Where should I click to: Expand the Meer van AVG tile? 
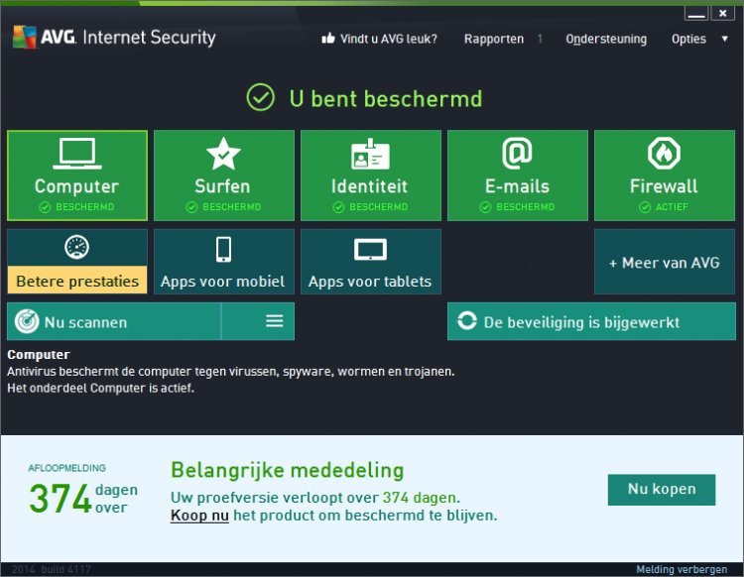tap(664, 262)
